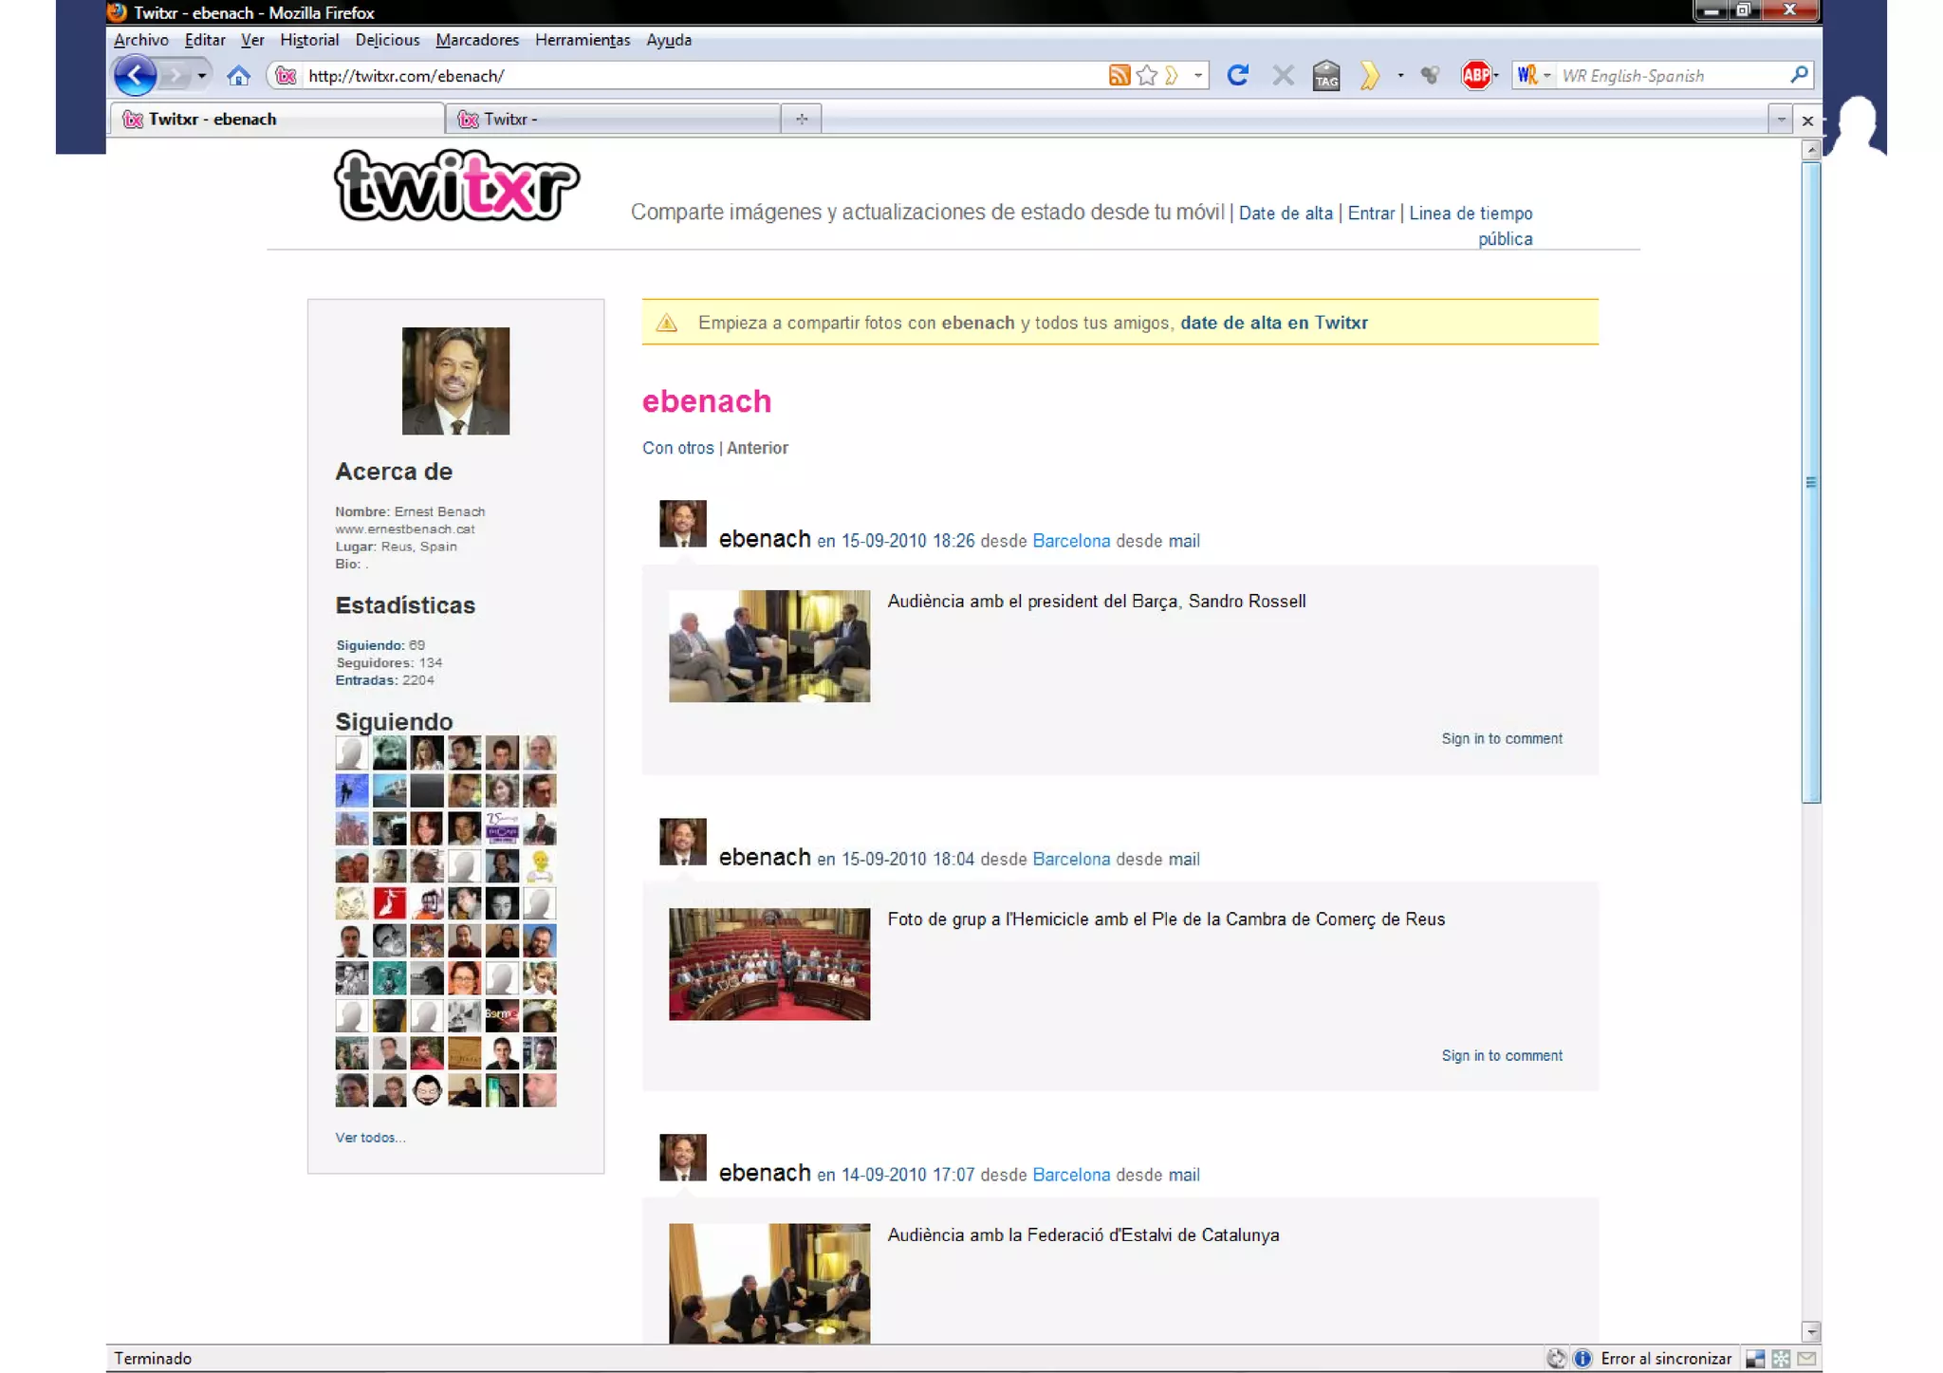
Task: Open back/forward history dropdown arrow
Action: [201, 76]
